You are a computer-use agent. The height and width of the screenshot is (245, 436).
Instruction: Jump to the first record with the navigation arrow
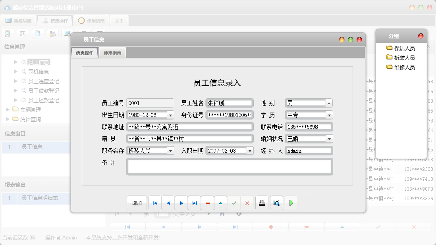pos(155,203)
